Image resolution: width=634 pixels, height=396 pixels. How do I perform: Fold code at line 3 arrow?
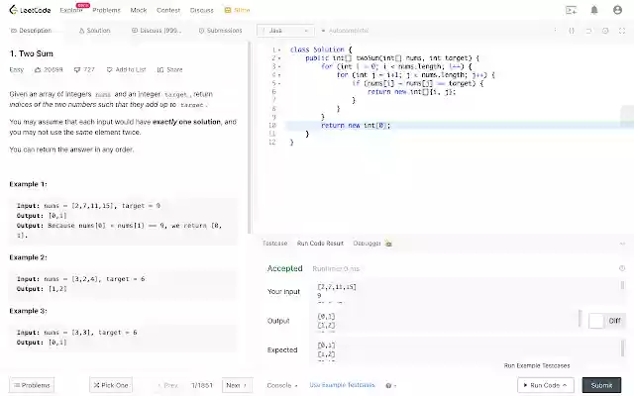[x=279, y=66]
